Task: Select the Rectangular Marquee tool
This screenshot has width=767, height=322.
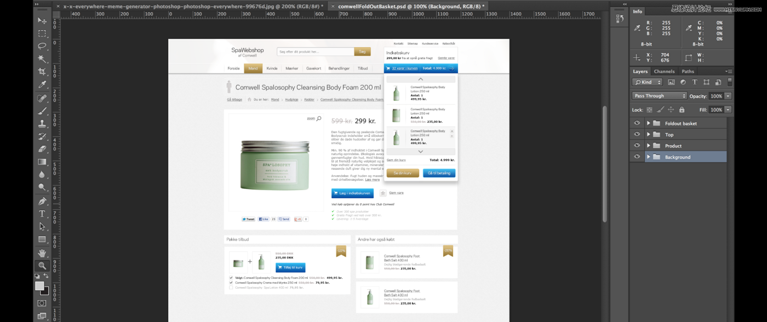Action: (42, 33)
